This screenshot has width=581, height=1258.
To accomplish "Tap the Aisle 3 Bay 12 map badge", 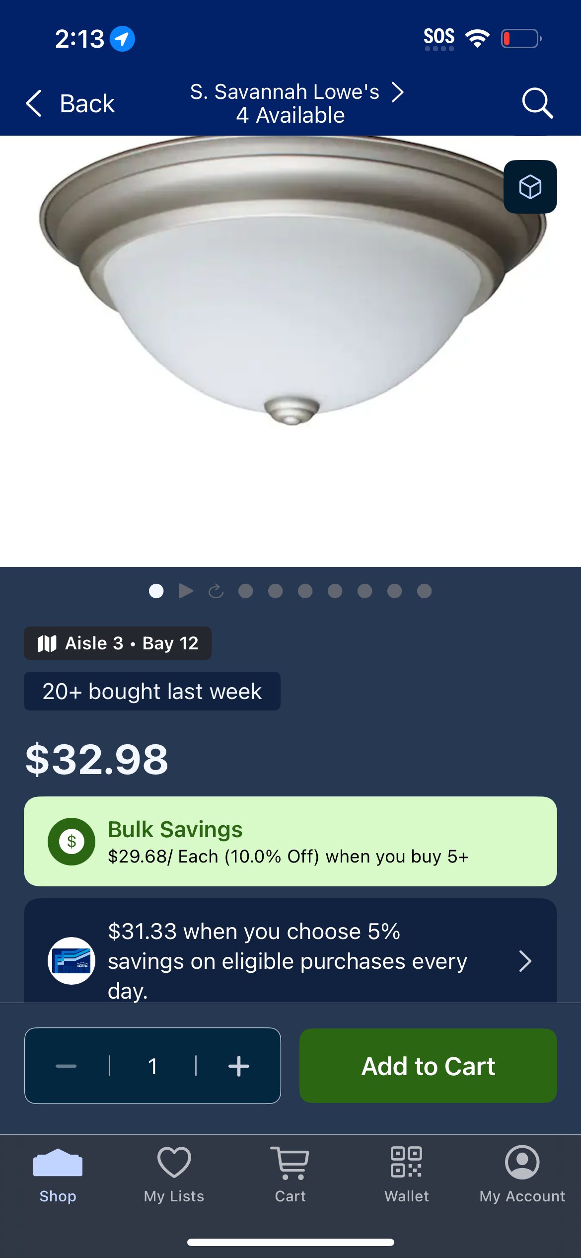I will click(118, 643).
